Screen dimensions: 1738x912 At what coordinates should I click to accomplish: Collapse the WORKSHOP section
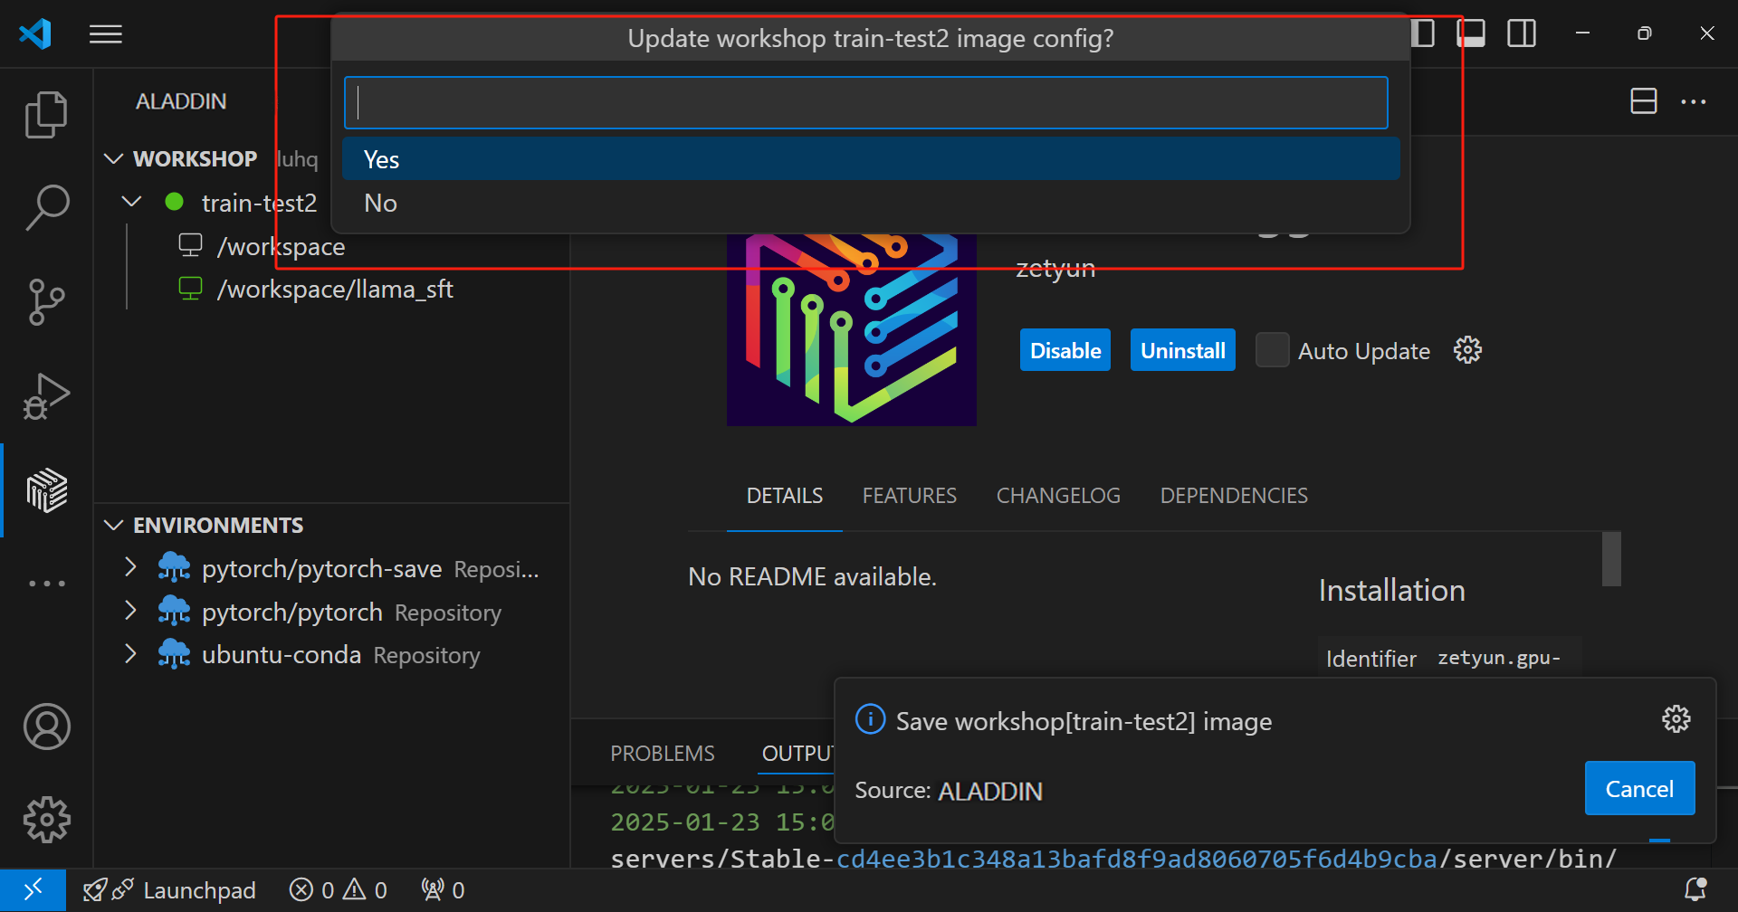pyautogui.click(x=114, y=159)
